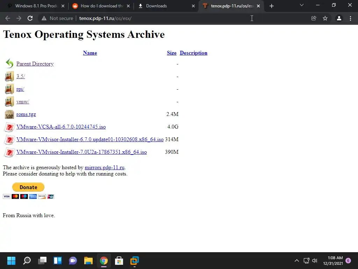Click the green back arrow Parent Directory icon
The image size is (358, 269).
click(9, 64)
